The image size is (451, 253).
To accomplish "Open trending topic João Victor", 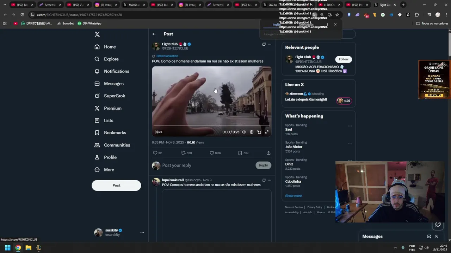I will click(294, 147).
